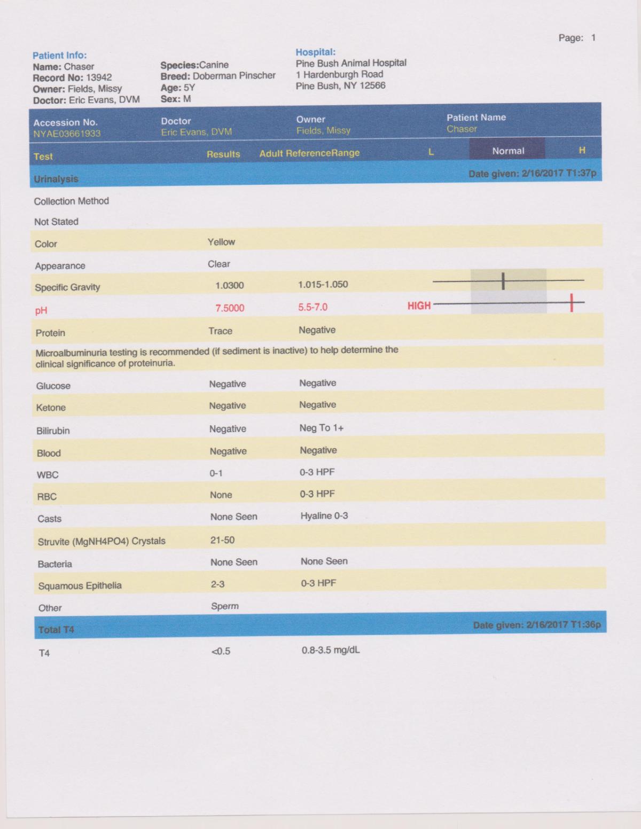
Task: Click the "Not Stated" collection value
Action: tap(56, 222)
